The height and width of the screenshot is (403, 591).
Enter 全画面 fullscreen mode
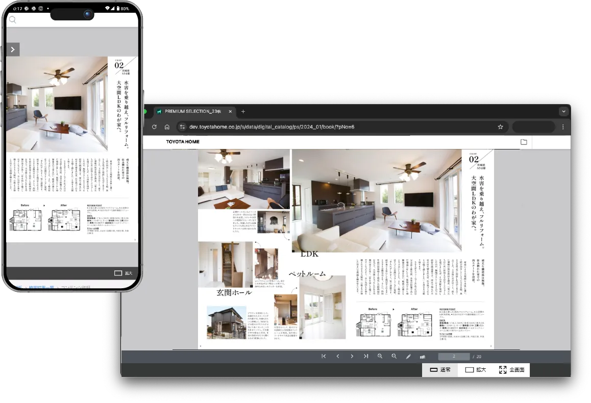511,370
